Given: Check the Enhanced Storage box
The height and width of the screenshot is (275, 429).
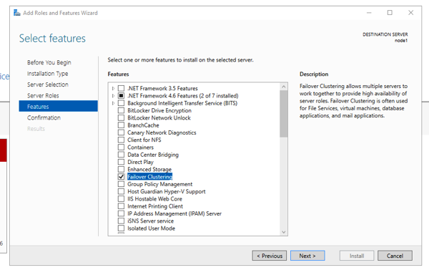Looking at the screenshot, I should pos(121,169).
